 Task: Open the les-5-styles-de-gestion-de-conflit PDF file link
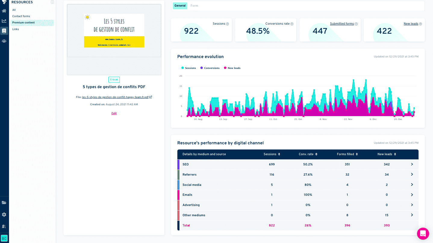click(115, 97)
